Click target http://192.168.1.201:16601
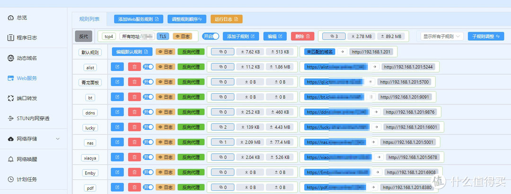The width and height of the screenshot is (511, 194). pyautogui.click(x=412, y=127)
